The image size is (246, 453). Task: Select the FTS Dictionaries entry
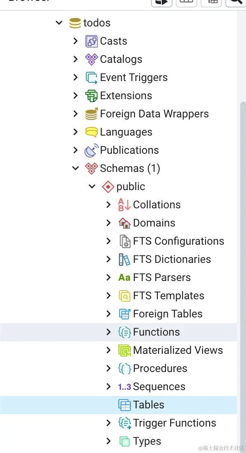click(172, 259)
